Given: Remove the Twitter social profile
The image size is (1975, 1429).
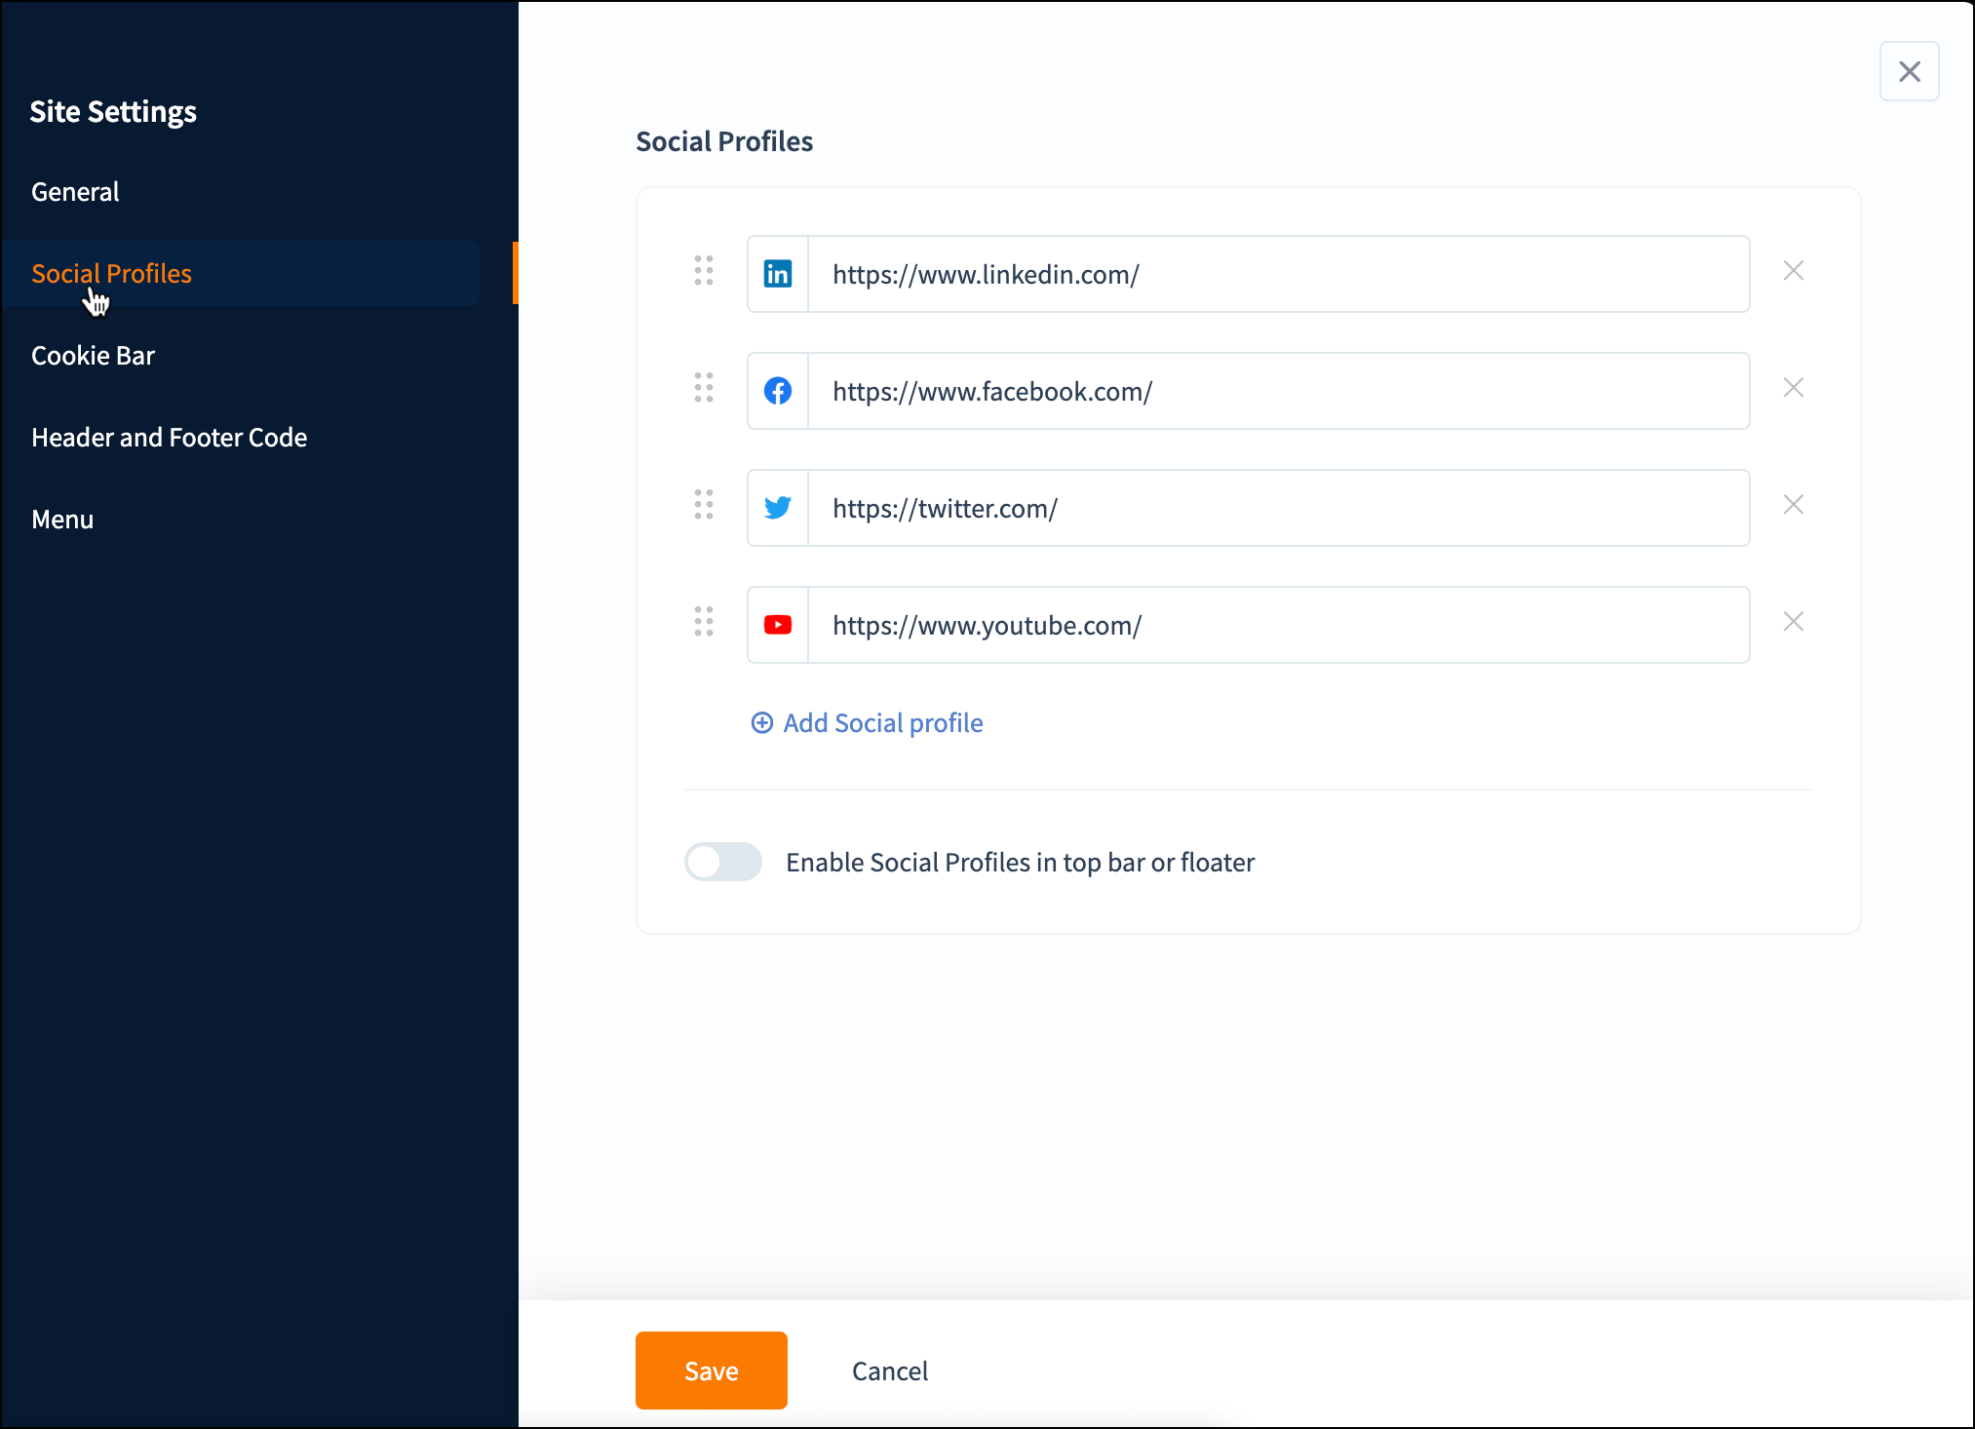Looking at the screenshot, I should point(1794,505).
